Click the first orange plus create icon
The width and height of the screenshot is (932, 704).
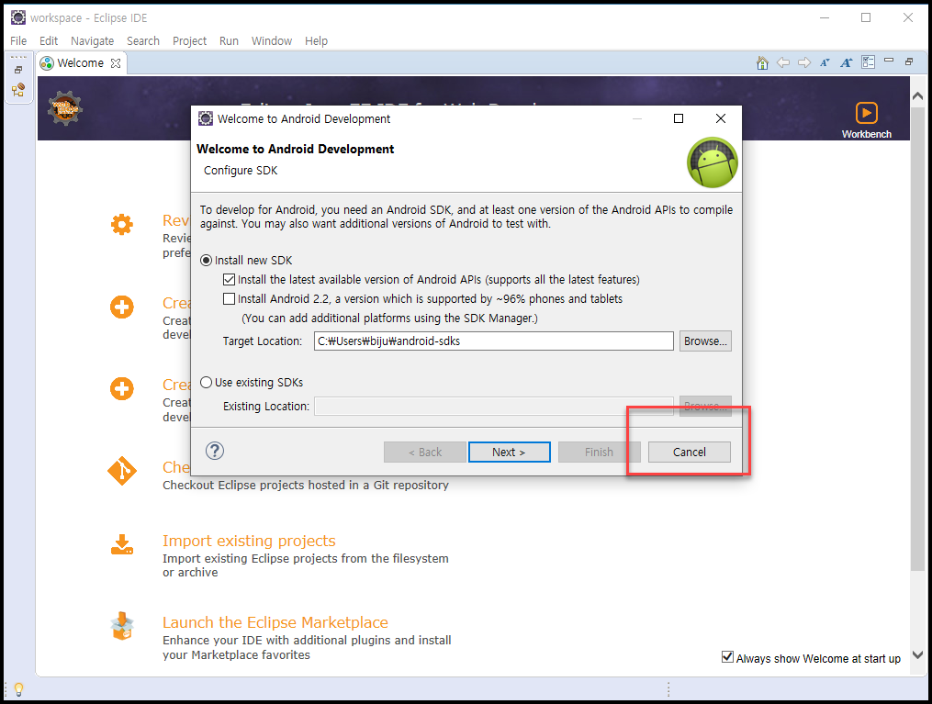122,307
